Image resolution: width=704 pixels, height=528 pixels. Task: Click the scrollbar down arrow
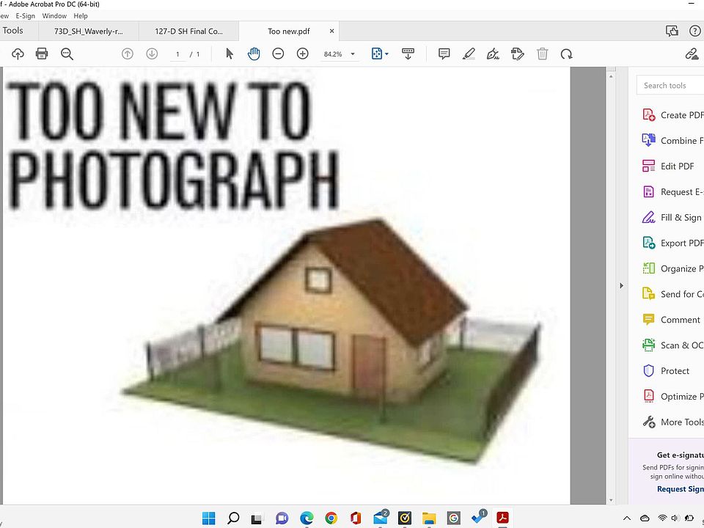point(611,500)
